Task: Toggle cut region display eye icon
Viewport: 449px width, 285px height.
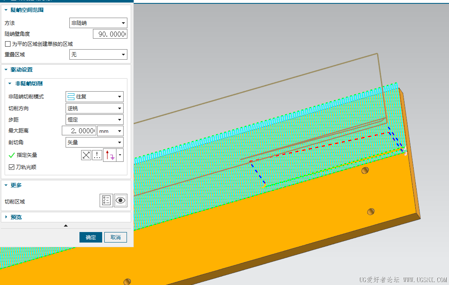Action: [x=121, y=201]
